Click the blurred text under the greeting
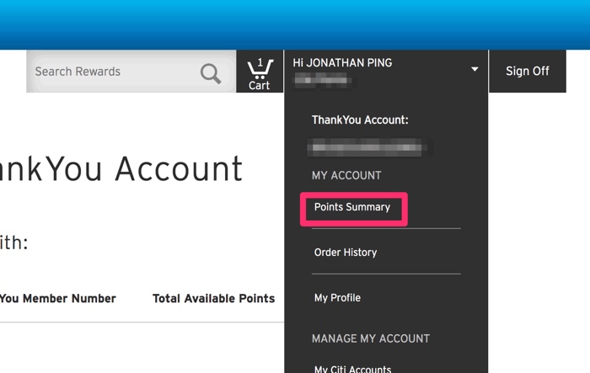The image size is (590, 373). point(324,82)
